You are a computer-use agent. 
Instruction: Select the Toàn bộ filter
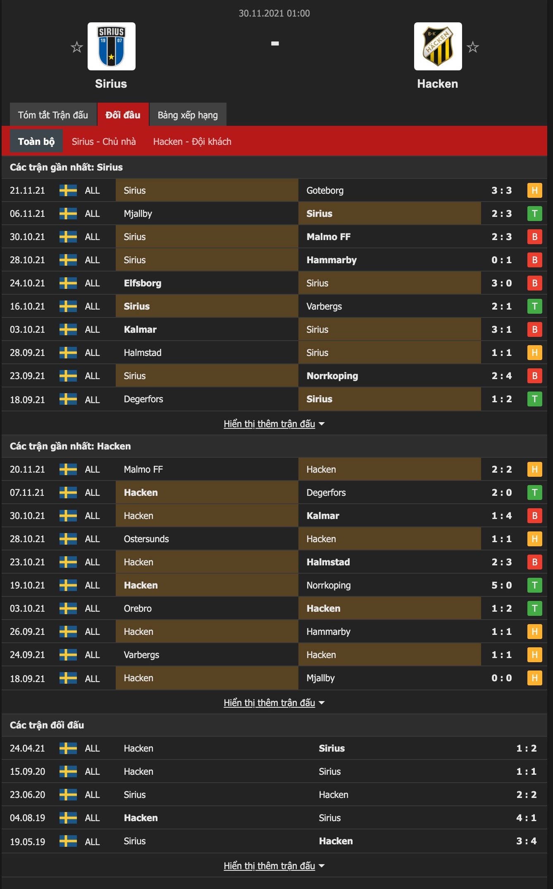(36, 141)
